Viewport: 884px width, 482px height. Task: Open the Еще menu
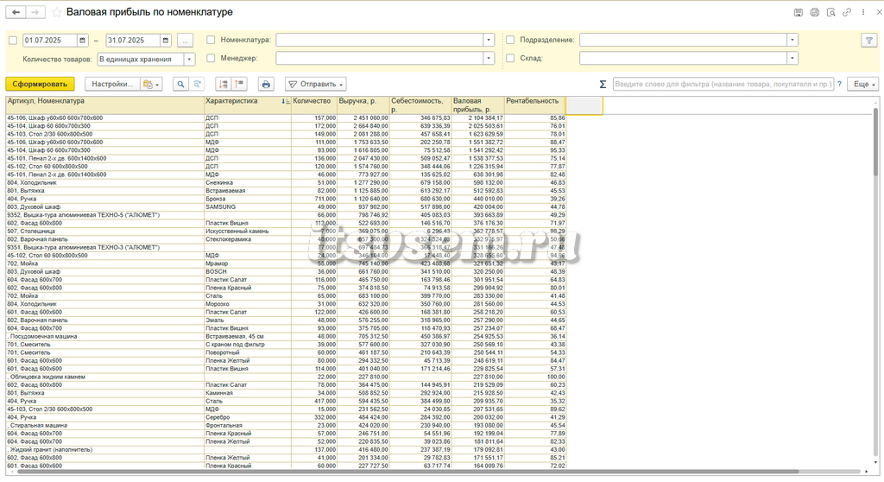[864, 84]
